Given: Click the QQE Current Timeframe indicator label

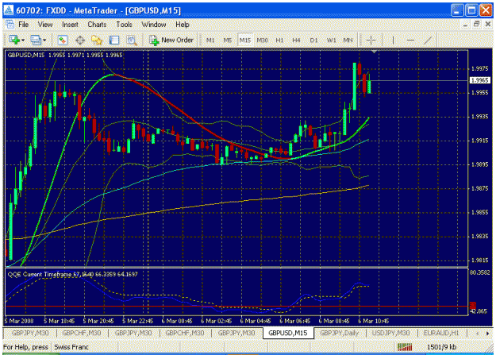Looking at the screenshot, I should [72, 274].
